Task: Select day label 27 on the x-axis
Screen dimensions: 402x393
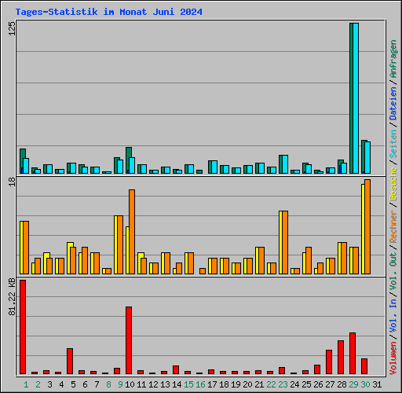Action: (x=330, y=384)
